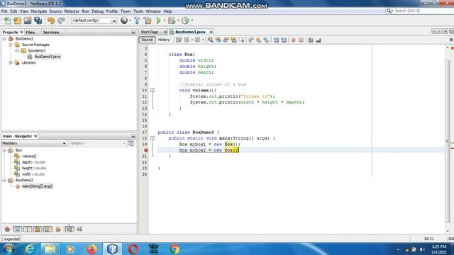
Task: Click the Build Project hammer icon
Action: tap(137, 21)
